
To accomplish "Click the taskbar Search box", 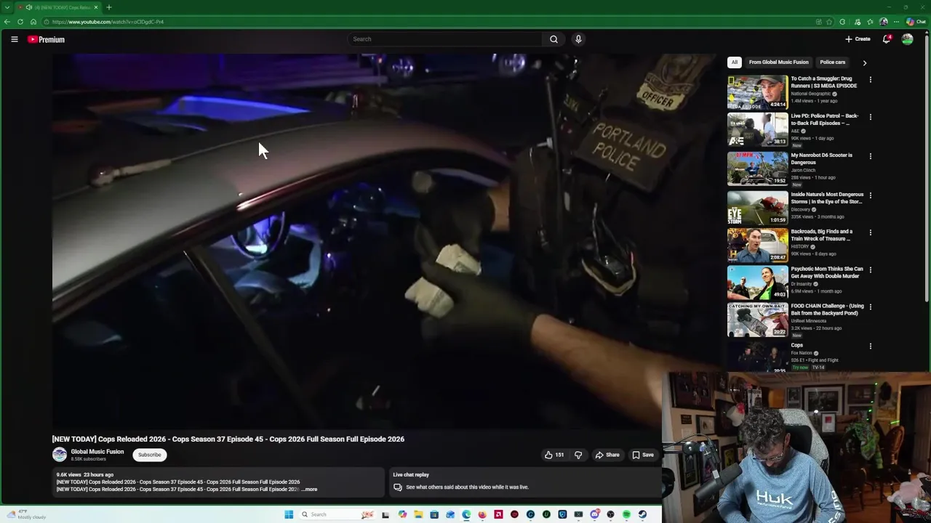I will (x=337, y=514).
